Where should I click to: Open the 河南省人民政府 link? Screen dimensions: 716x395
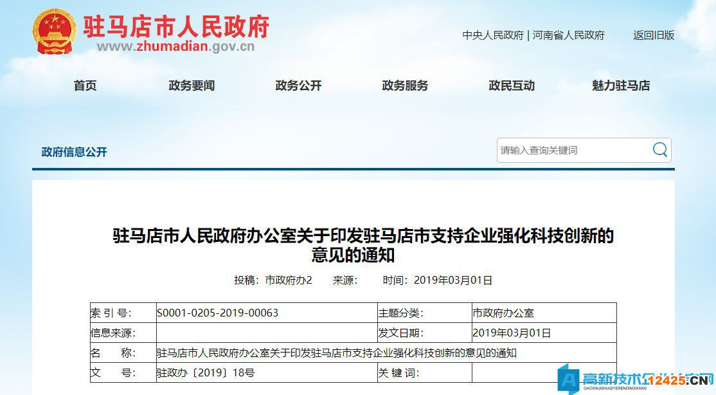[568, 35]
